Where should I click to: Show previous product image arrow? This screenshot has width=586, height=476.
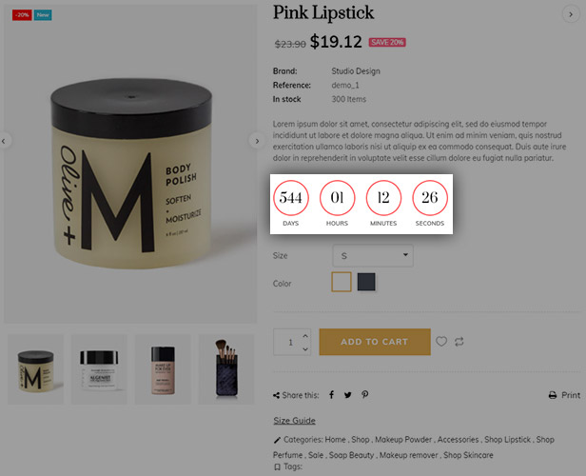(4, 141)
